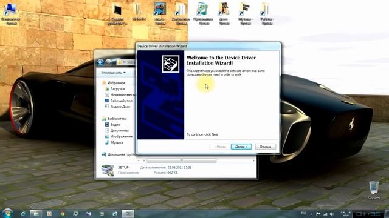
Task: Open the Документы library
Action: coord(119,131)
